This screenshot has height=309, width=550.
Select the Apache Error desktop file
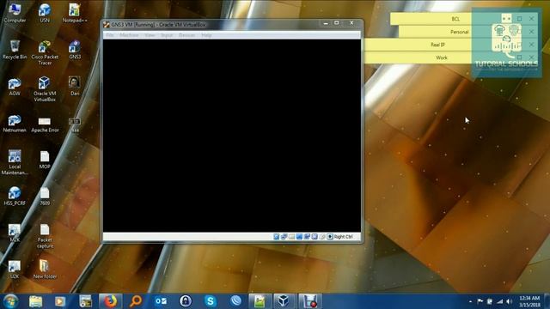click(x=45, y=124)
